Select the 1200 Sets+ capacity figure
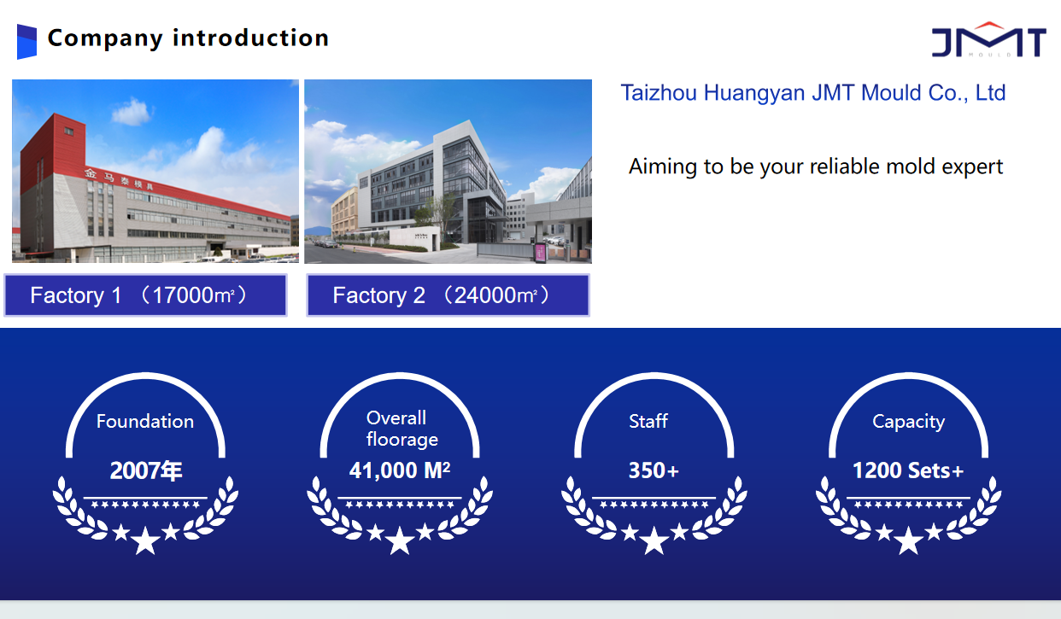Screen dimensions: 1061x619 [x=909, y=469]
